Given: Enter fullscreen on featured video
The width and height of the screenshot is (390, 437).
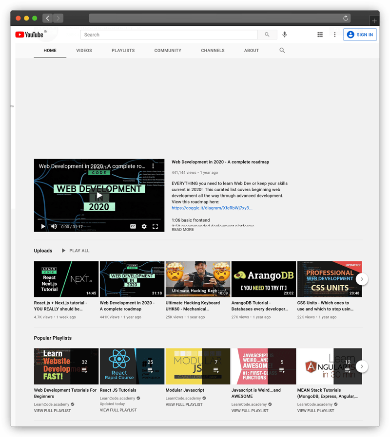Looking at the screenshot, I should tap(155, 227).
